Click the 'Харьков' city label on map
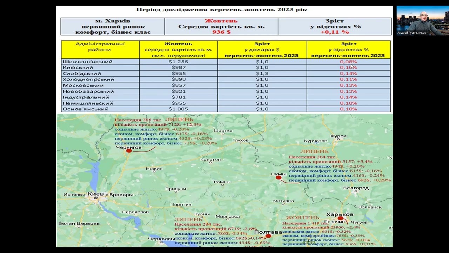 (340, 214)
